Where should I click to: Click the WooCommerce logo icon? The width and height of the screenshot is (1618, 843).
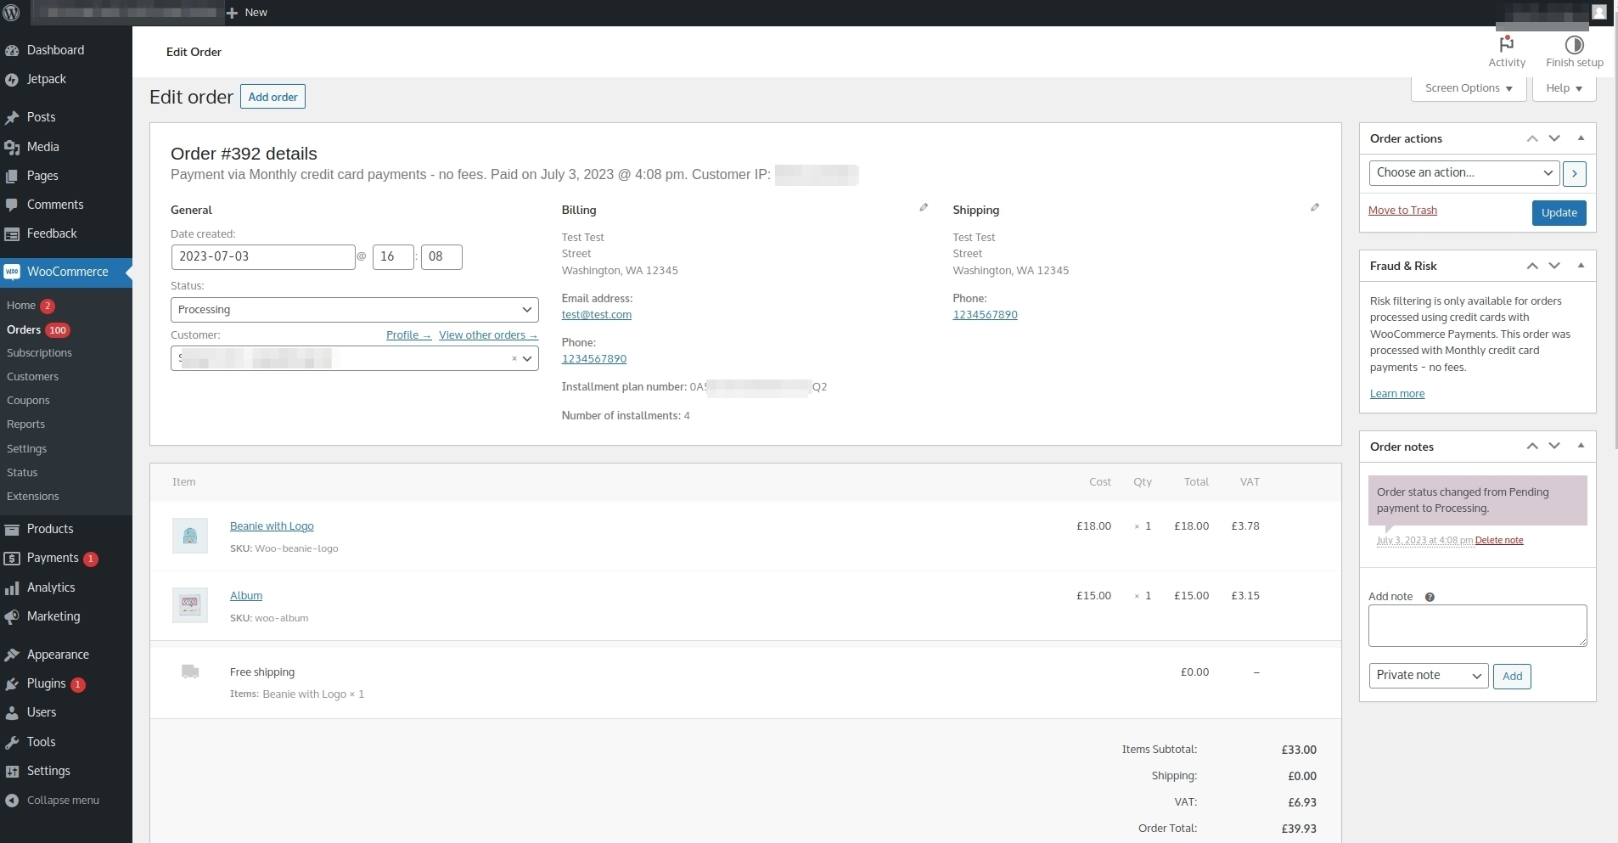point(12,273)
